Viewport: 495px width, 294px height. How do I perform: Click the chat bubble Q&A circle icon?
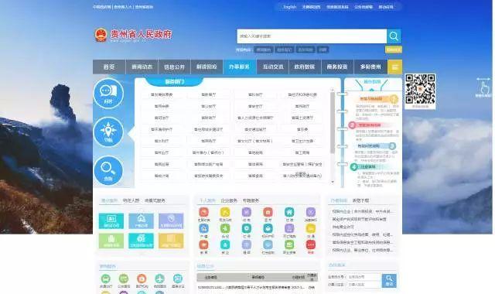tap(108, 94)
